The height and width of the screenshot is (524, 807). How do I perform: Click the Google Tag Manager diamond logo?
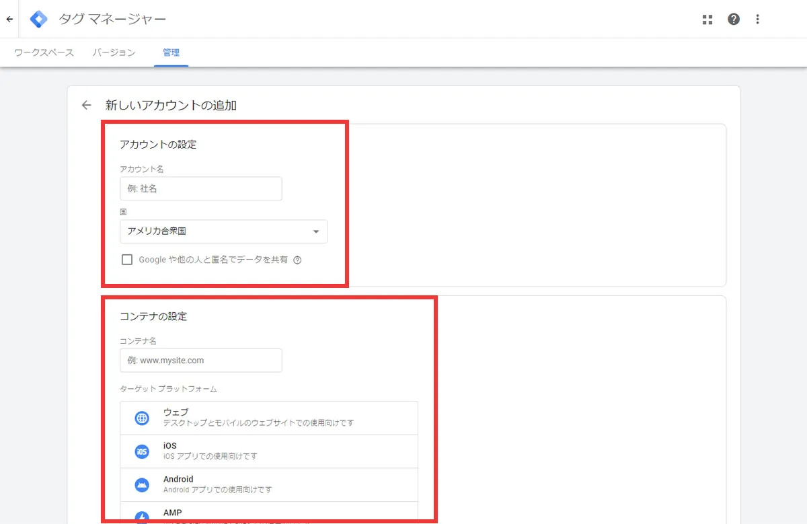(x=38, y=19)
